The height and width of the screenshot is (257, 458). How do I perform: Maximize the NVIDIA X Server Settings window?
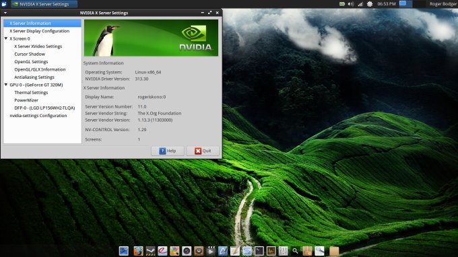209,13
